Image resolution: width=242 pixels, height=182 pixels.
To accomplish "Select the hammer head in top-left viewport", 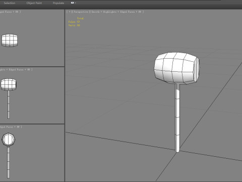I will [x=10, y=40].
